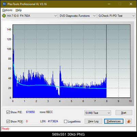Click the Ready status text
Screen dimensions: 137x137
[x=5, y=129]
